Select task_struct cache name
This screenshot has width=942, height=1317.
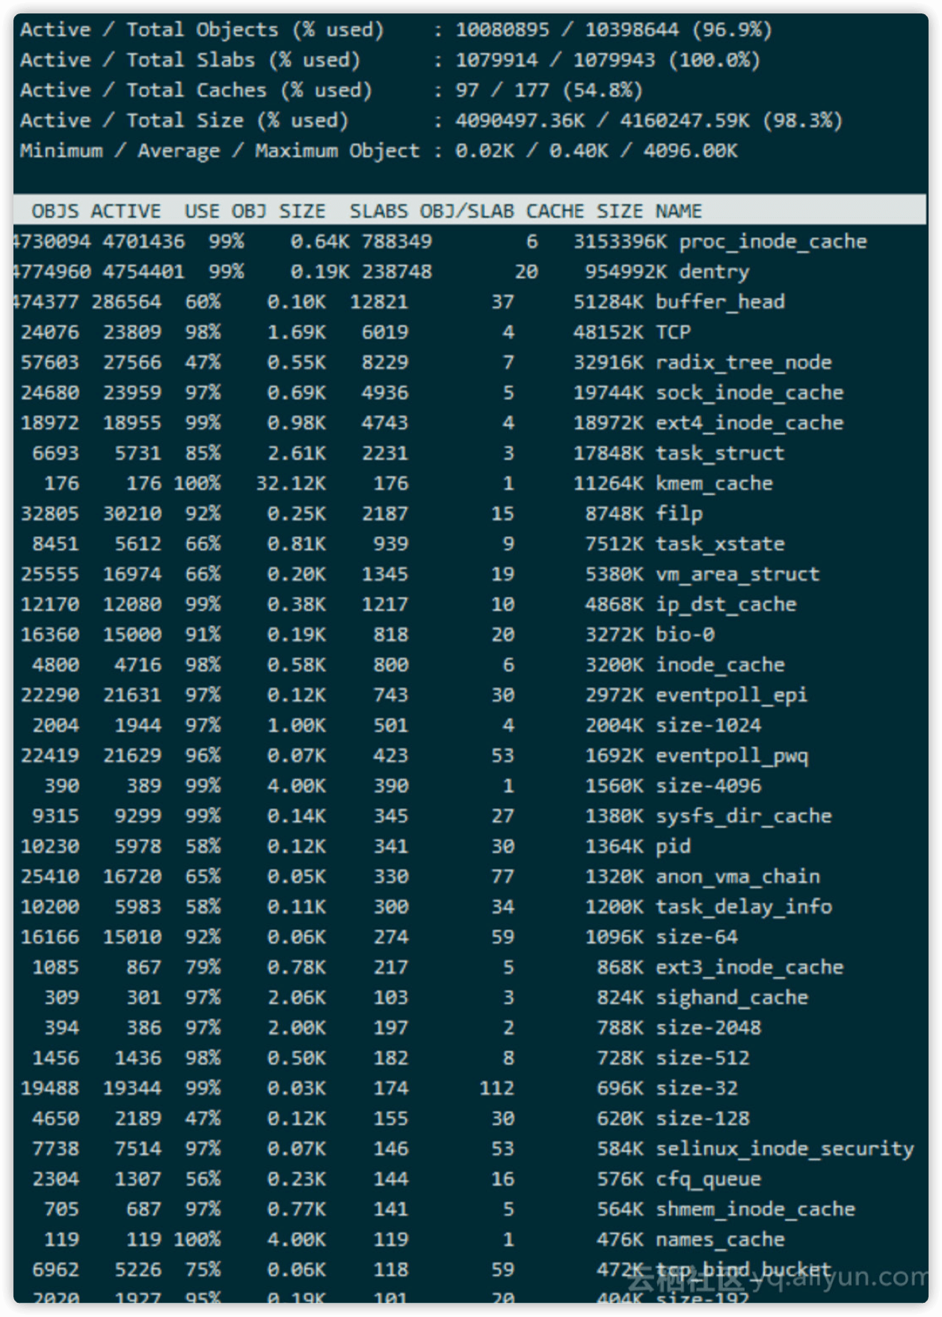(x=720, y=454)
